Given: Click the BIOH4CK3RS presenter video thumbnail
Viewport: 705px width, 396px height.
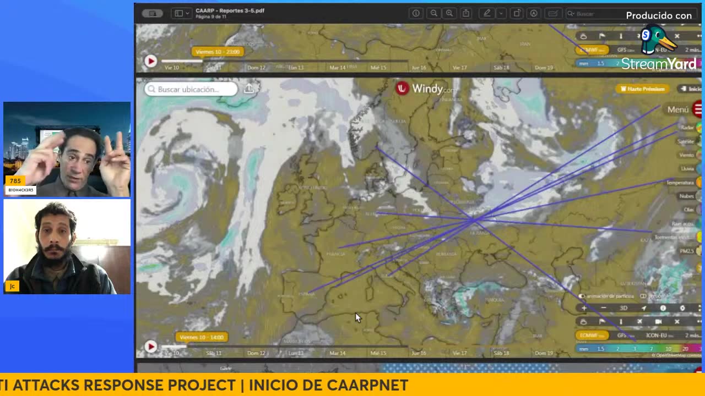Looking at the screenshot, I should point(67,149).
